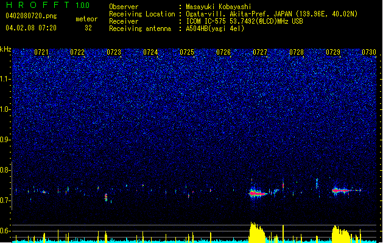Click the 0729 time marker
Viewport: 383px width, 243px height.
coord(333,52)
